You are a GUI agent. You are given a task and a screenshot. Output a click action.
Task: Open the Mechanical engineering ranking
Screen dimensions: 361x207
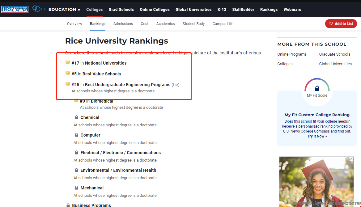click(x=92, y=188)
